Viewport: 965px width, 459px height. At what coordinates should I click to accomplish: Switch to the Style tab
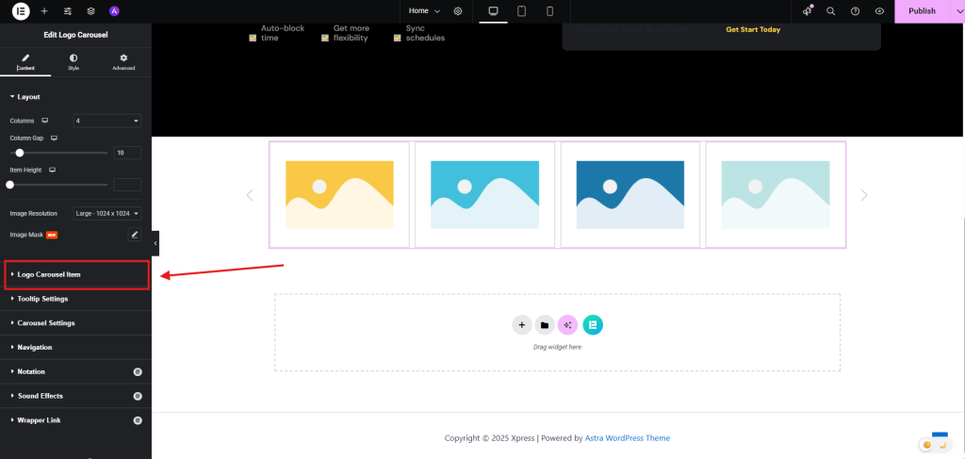tap(74, 63)
